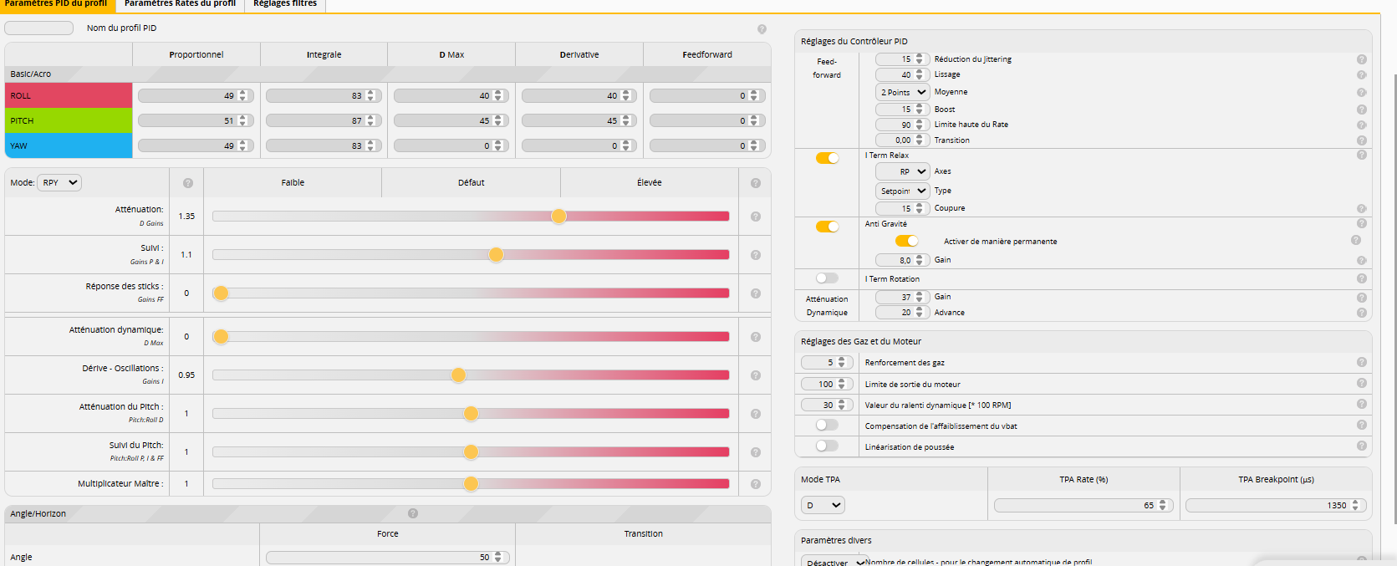Click help icon for Limite de sortie du moteur
Viewport: 1397px width, 566px height.
(1361, 383)
